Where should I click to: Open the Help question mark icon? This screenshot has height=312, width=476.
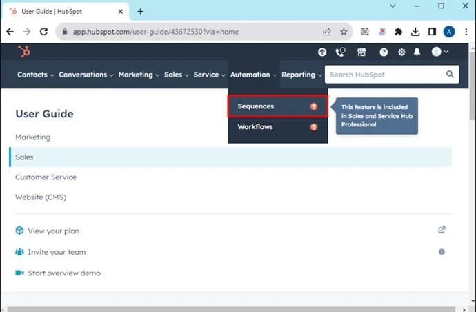pyautogui.click(x=384, y=52)
